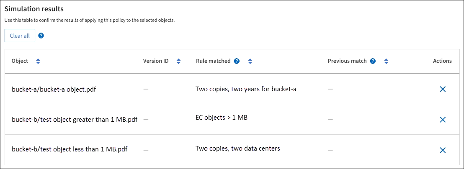
Task: Remove the greater than 1 MB object row
Action: pos(442,120)
